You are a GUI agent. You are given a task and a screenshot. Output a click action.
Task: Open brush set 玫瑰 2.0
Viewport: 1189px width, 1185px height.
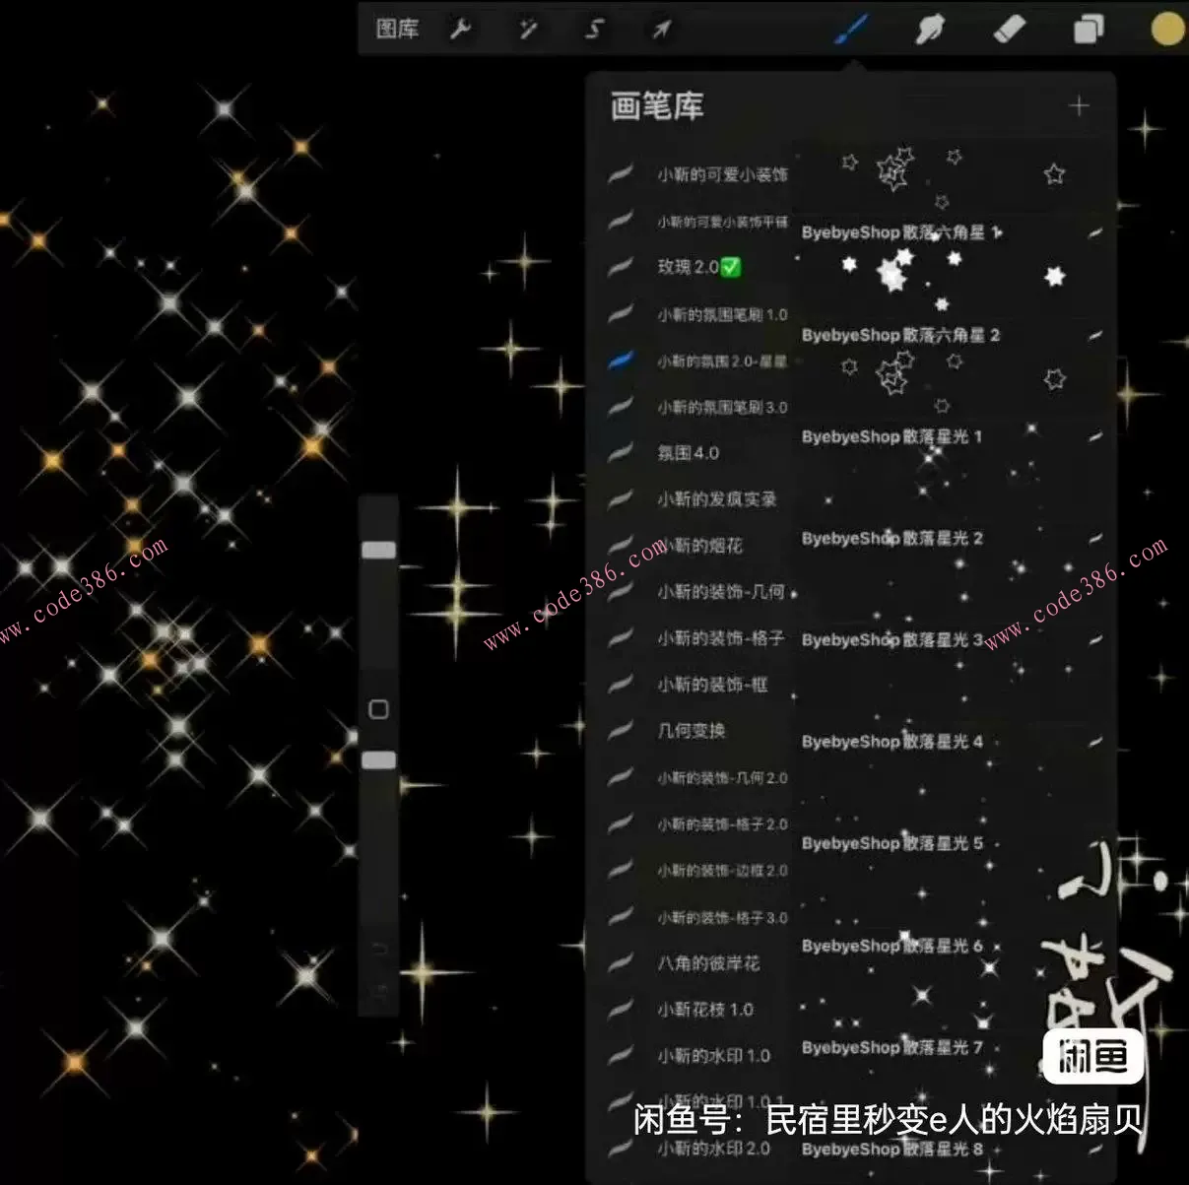697,267
